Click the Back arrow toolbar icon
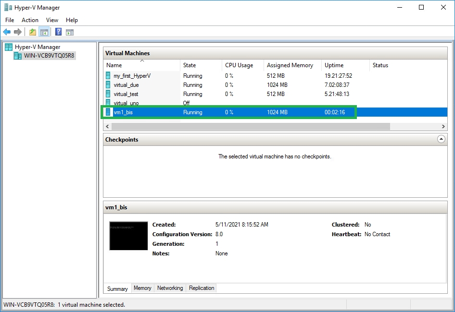The height and width of the screenshot is (312, 455). click(x=7, y=32)
